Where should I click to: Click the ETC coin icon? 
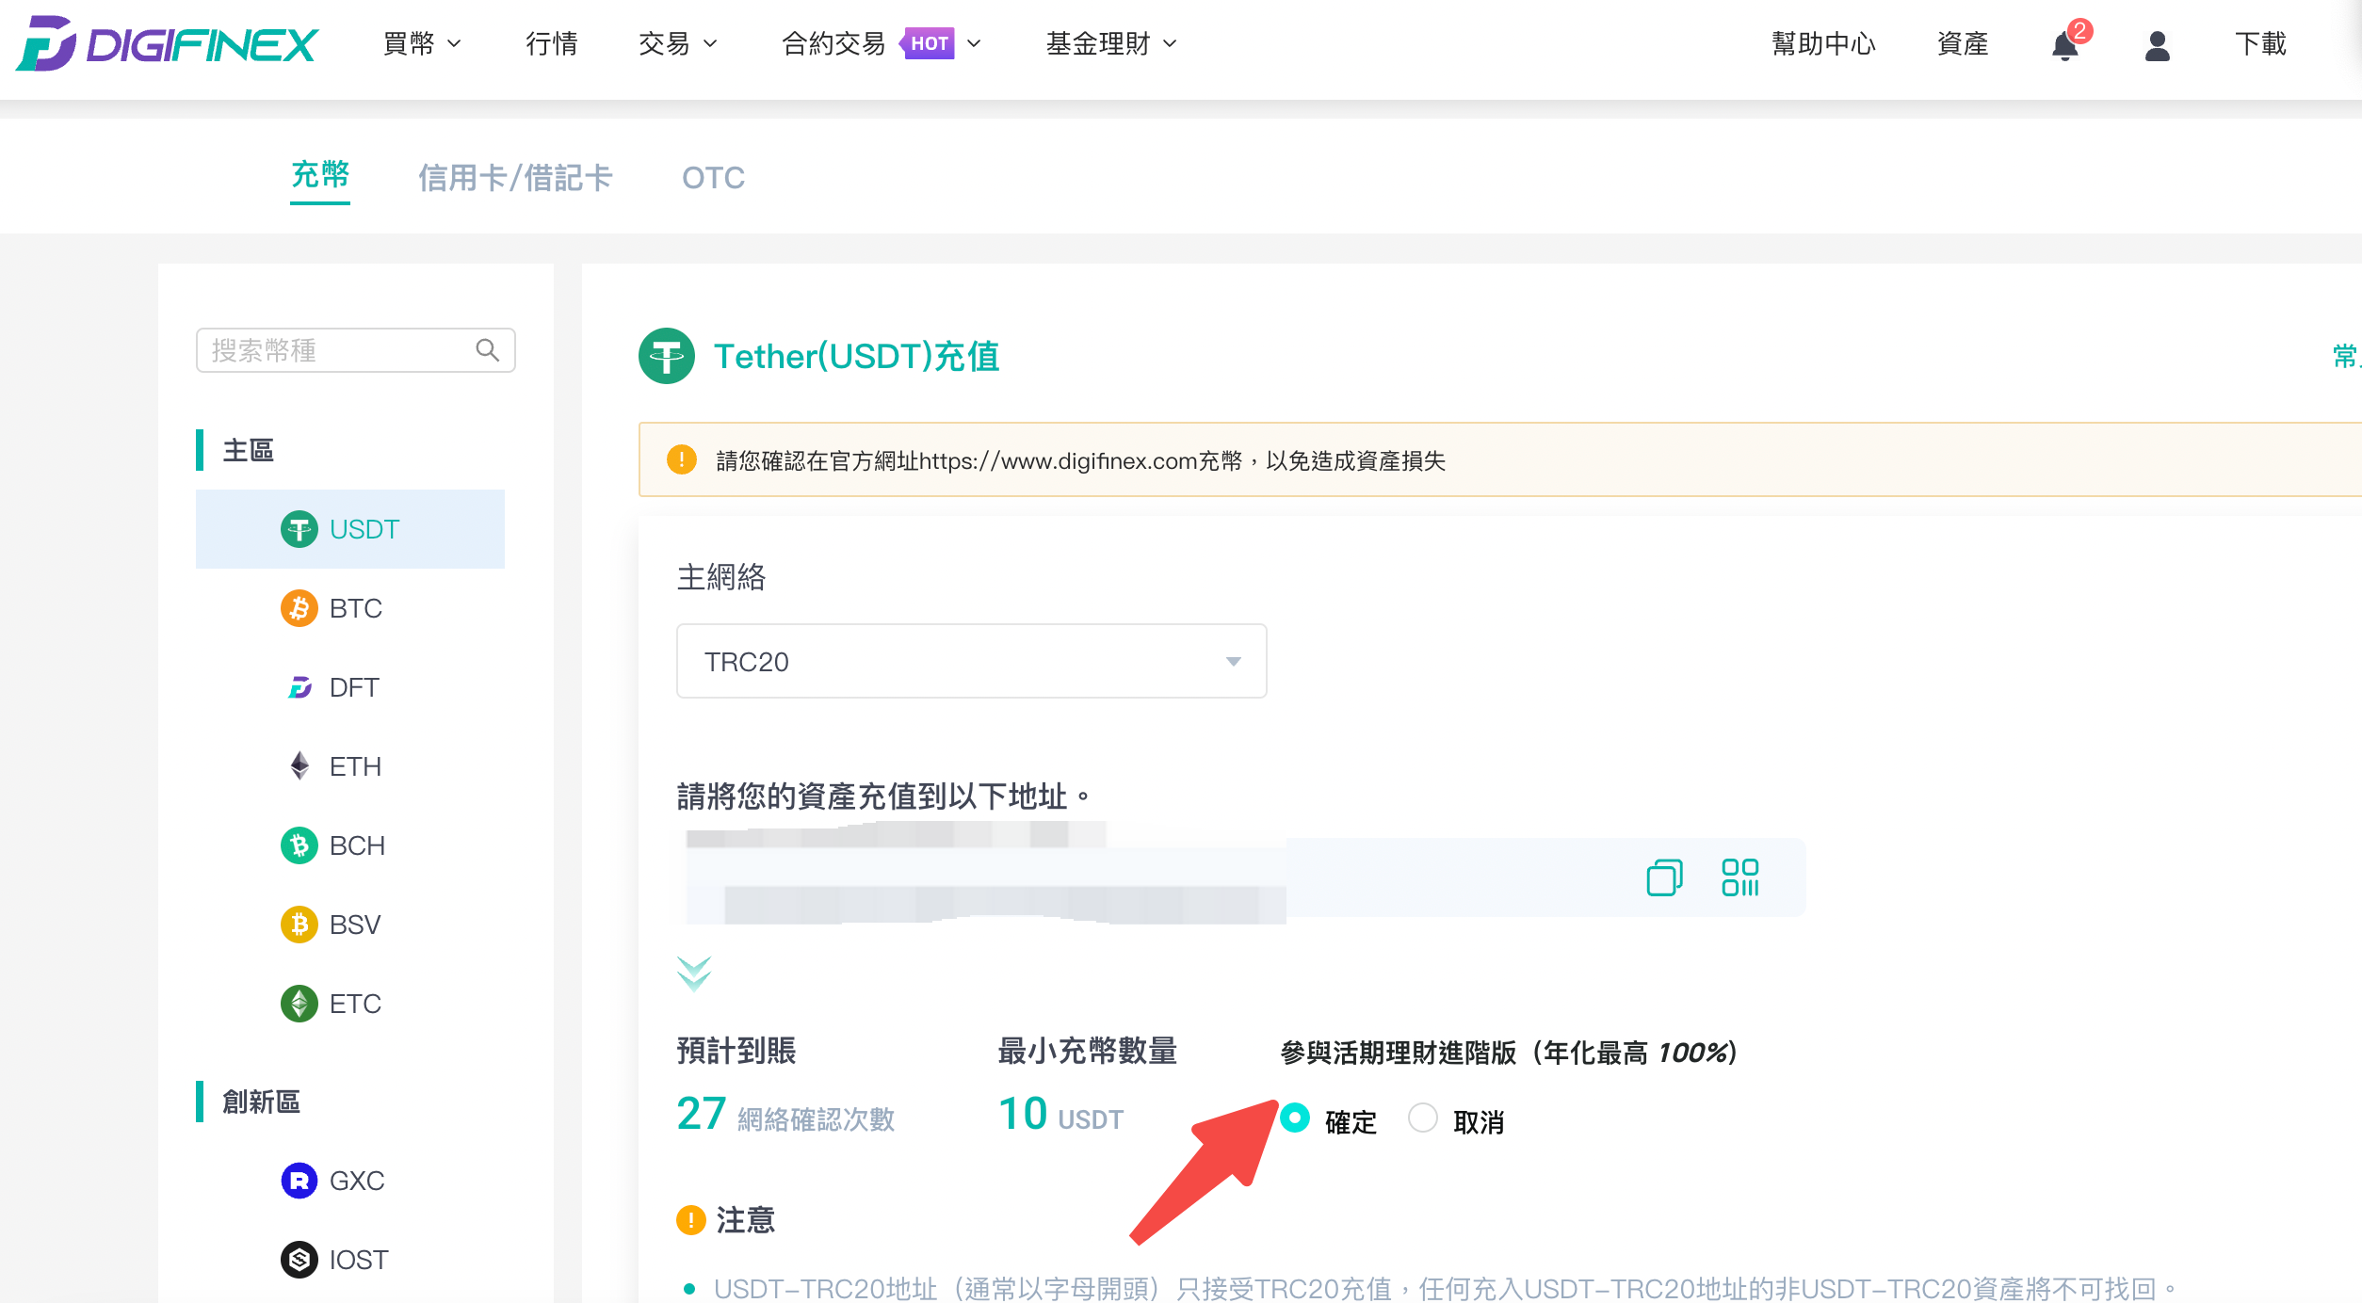pos(299,1004)
